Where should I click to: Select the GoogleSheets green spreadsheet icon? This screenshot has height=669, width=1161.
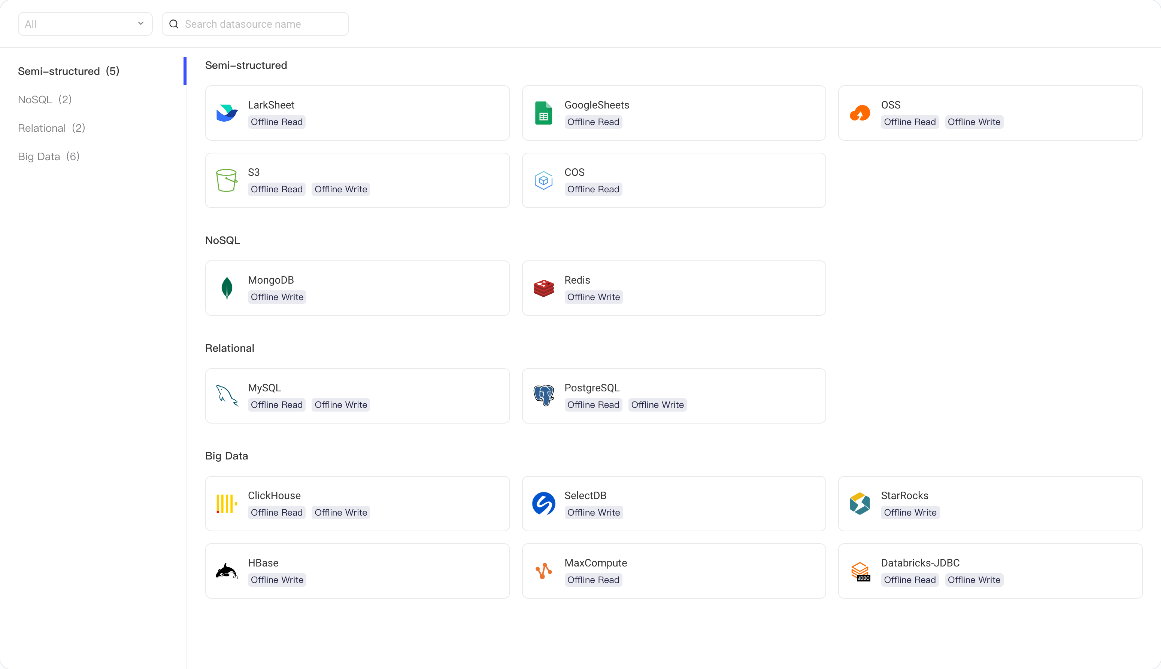click(x=543, y=113)
